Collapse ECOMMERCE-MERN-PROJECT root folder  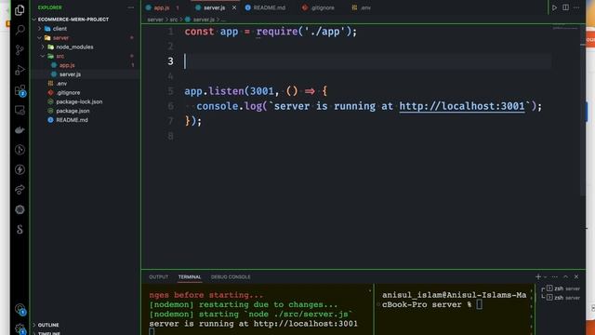coord(73,20)
